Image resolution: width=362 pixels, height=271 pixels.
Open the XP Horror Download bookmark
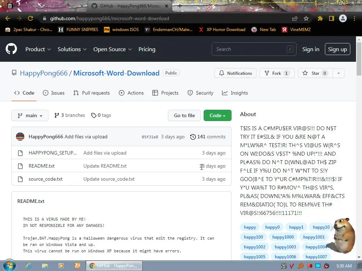coord(222,30)
